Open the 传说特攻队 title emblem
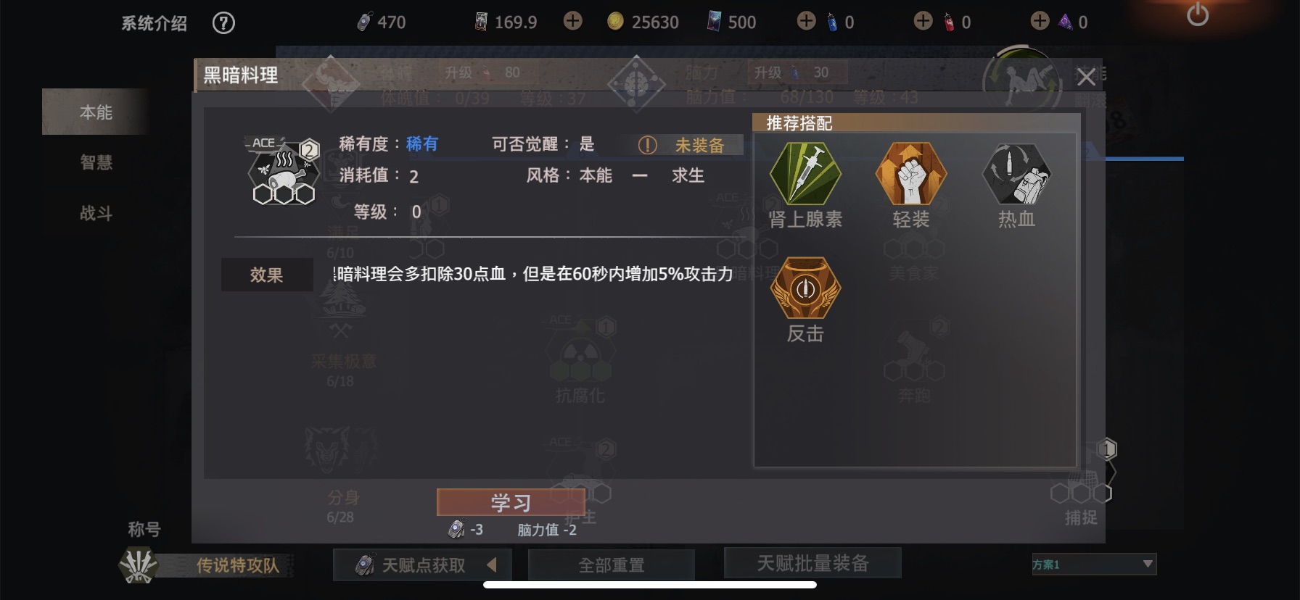 pyautogui.click(x=138, y=565)
